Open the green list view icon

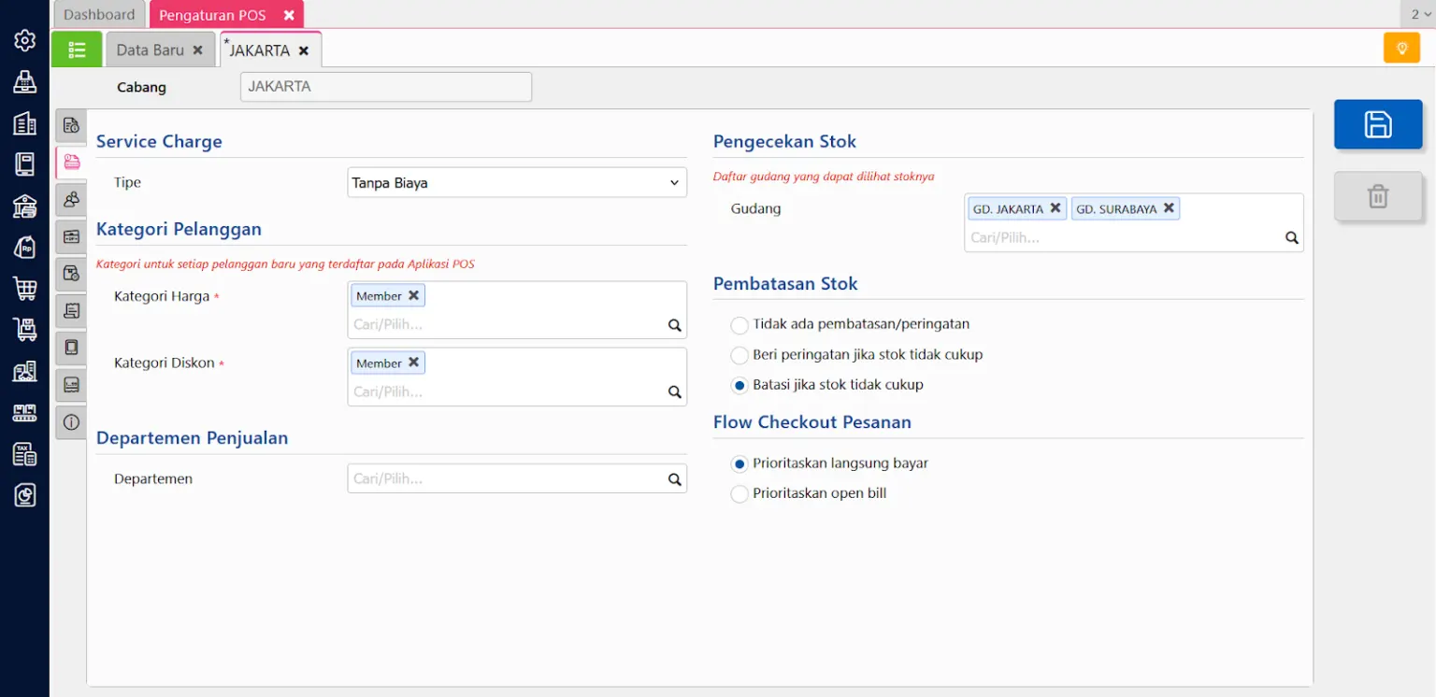coord(77,50)
